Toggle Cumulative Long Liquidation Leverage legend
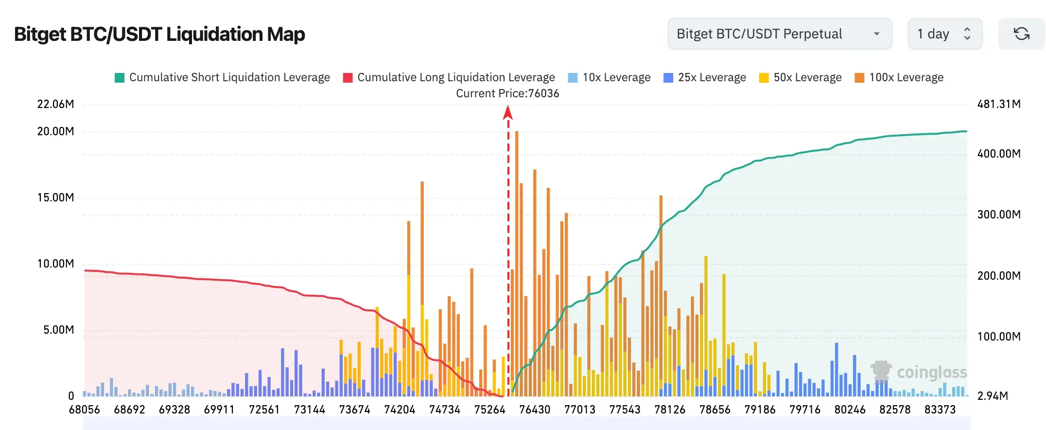The image size is (1046, 430). coord(449,77)
